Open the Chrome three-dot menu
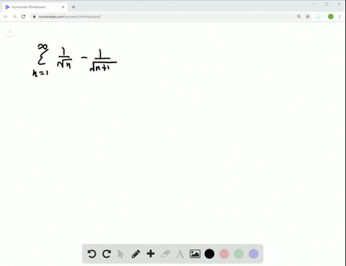 click(x=340, y=17)
